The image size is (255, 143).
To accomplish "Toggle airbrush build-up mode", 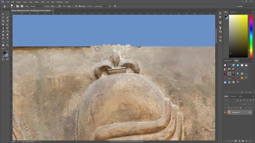I will click(76, 6).
